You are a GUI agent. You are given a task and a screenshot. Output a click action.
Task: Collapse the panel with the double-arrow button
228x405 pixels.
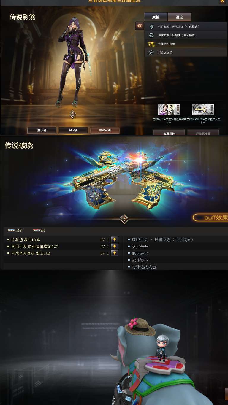[x=140, y=26]
